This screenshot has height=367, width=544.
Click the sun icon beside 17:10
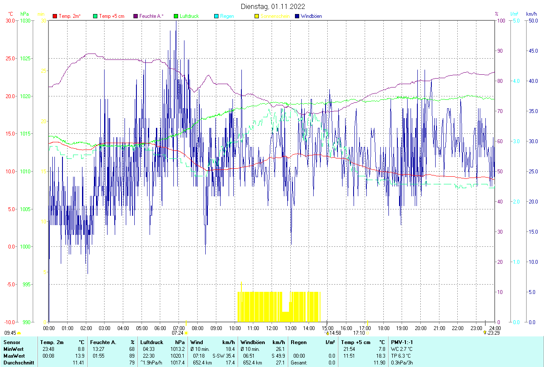coord(367,333)
